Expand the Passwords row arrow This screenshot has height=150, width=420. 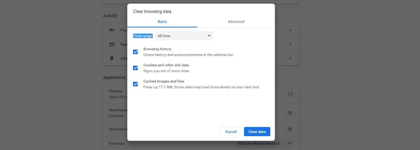coord(290,30)
